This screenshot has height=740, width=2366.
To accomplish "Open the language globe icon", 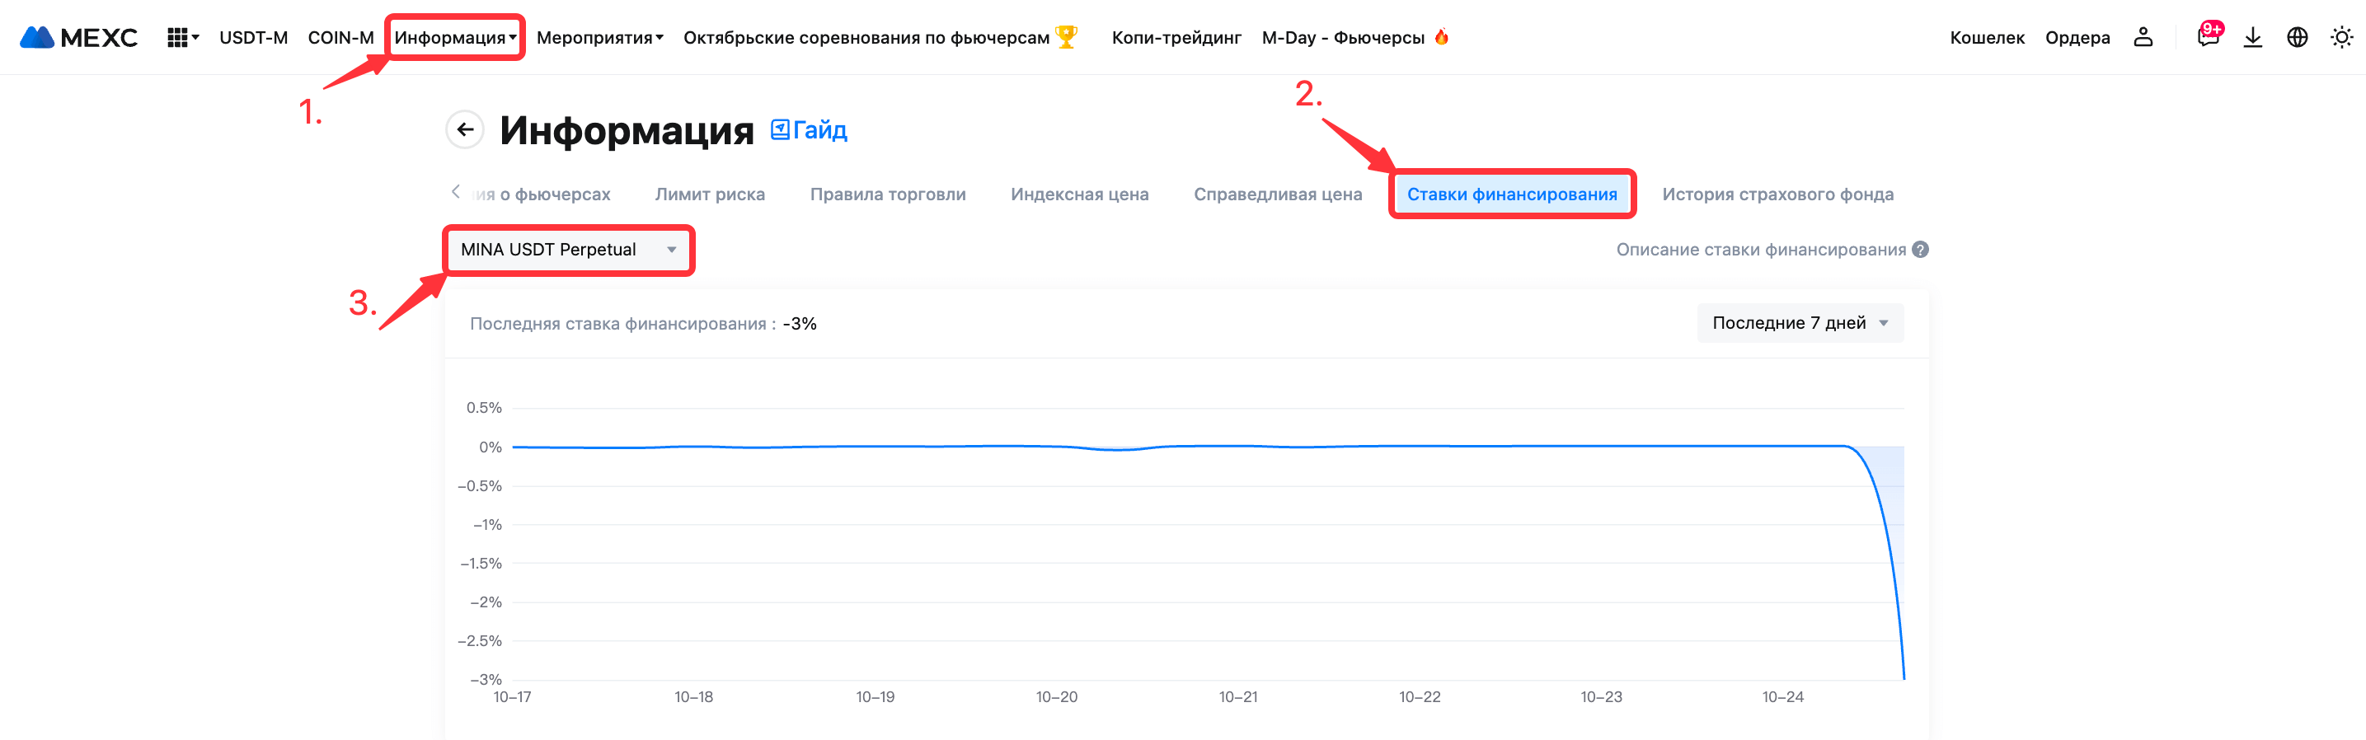I will (2296, 38).
